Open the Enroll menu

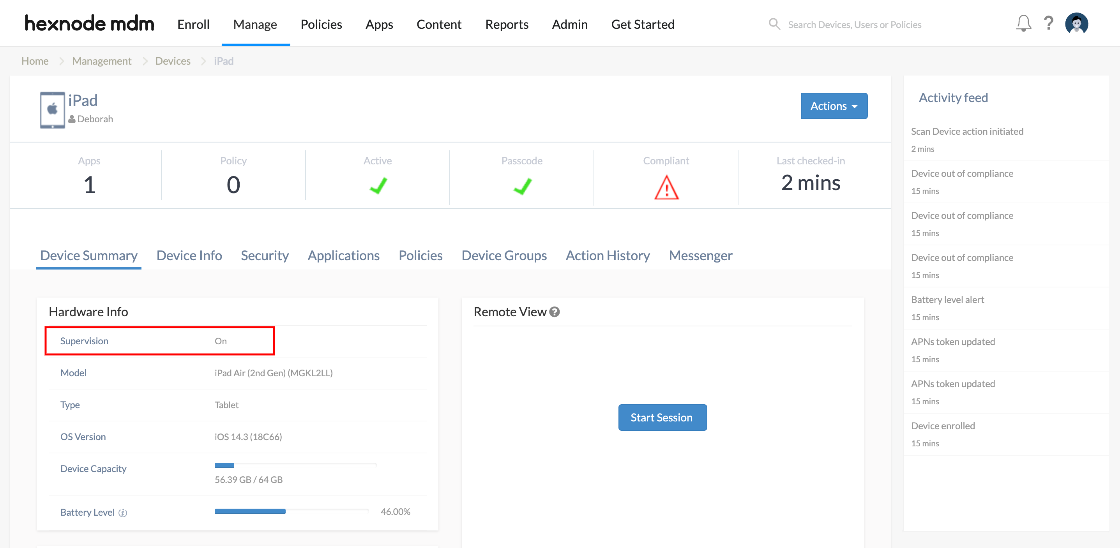tap(193, 24)
